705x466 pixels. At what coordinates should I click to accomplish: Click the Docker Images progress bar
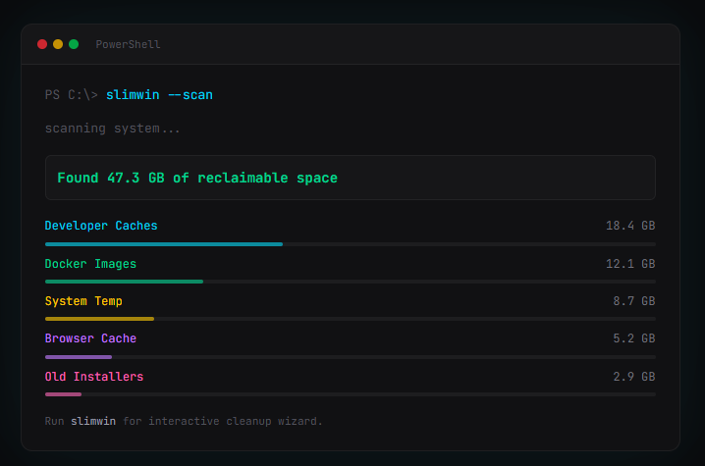coord(351,282)
